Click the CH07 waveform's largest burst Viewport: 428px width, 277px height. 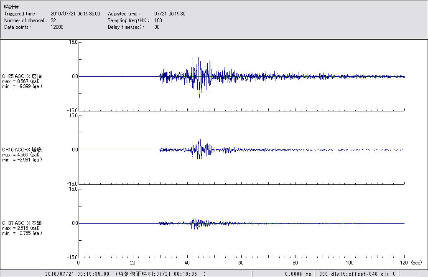pyautogui.click(x=194, y=223)
